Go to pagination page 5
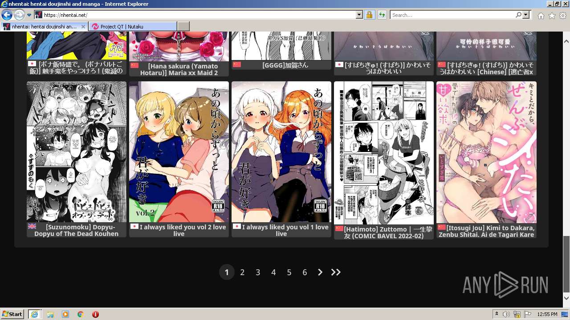The width and height of the screenshot is (570, 320). (x=289, y=272)
